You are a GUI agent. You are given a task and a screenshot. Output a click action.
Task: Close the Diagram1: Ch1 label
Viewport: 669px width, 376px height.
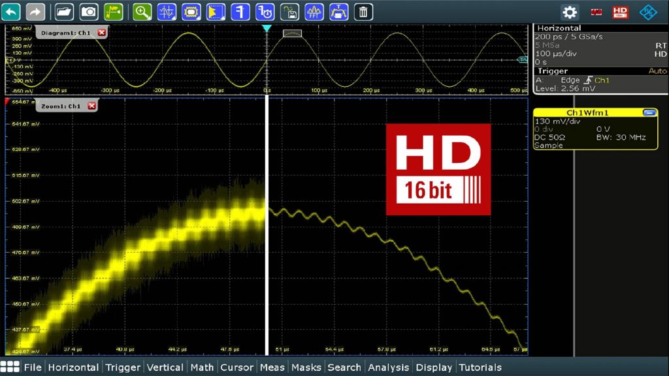click(101, 33)
